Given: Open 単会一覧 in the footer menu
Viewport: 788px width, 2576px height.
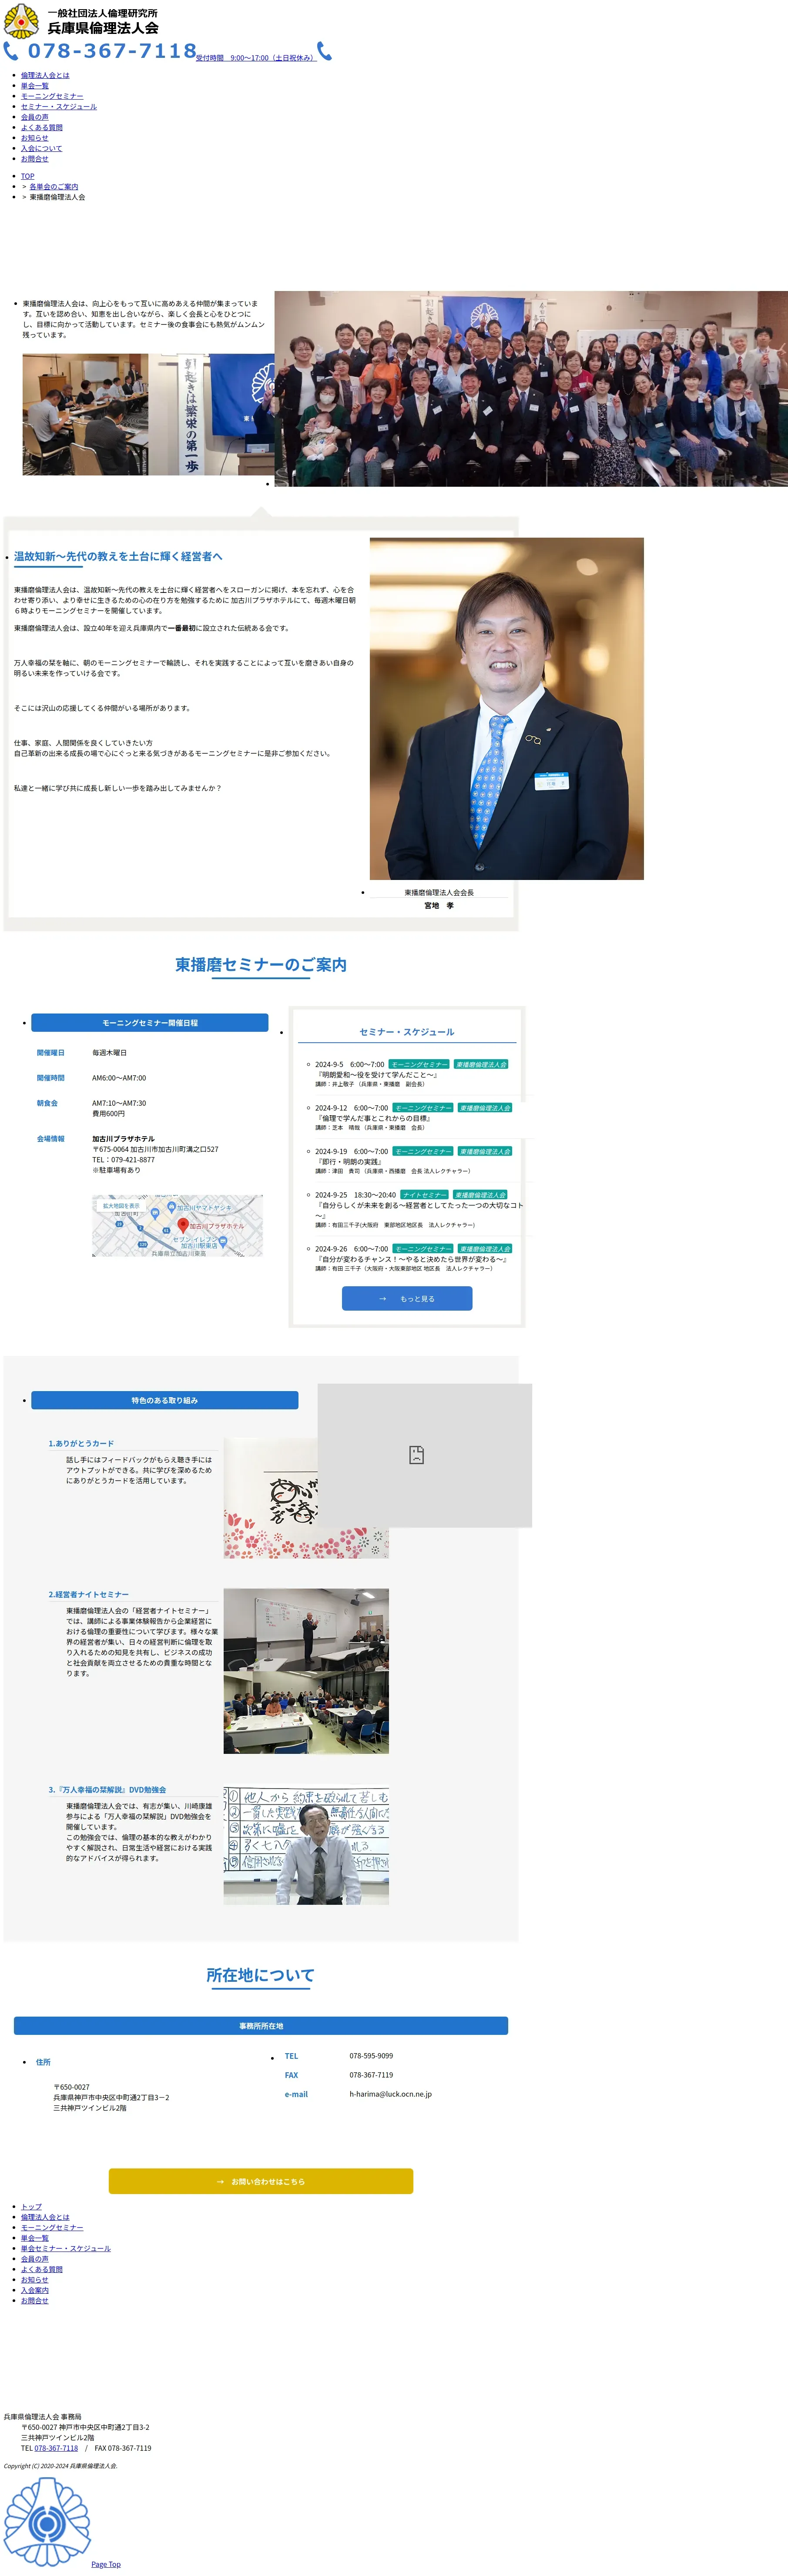Looking at the screenshot, I should [x=35, y=2239].
